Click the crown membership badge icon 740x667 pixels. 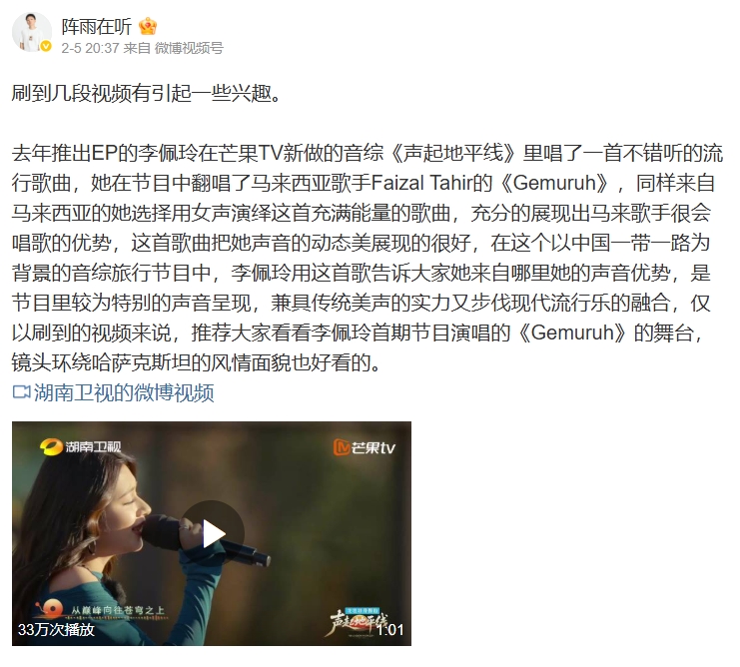[148, 26]
